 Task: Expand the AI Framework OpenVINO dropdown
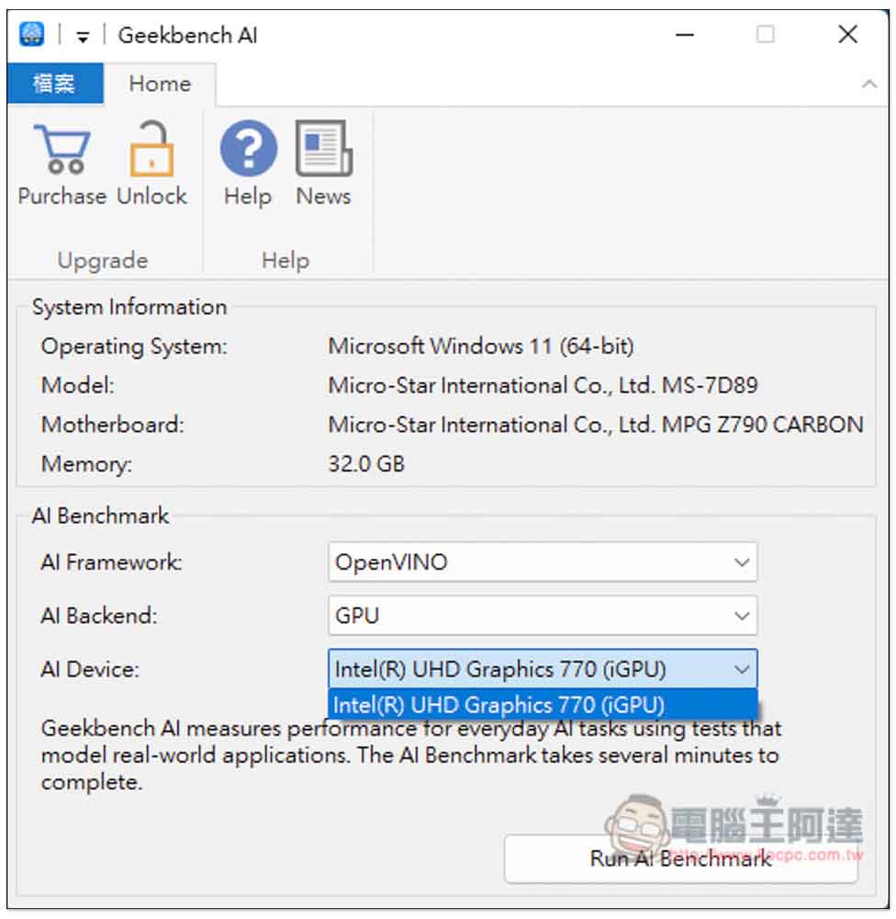pos(543,562)
